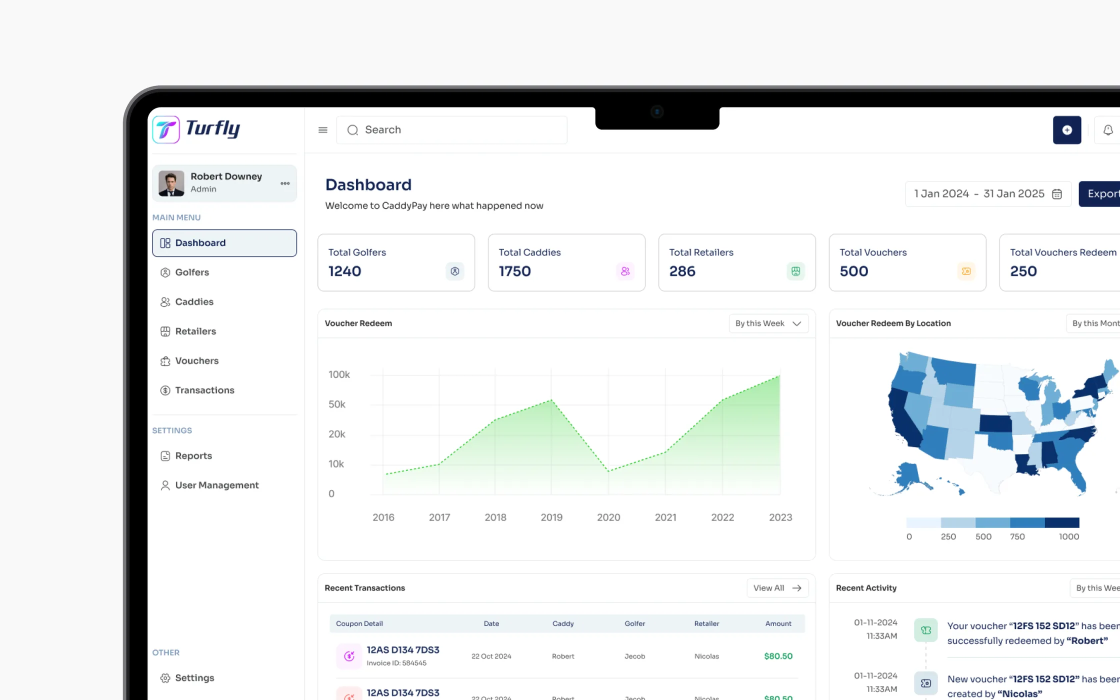Click the Reports sidebar icon

pos(165,456)
